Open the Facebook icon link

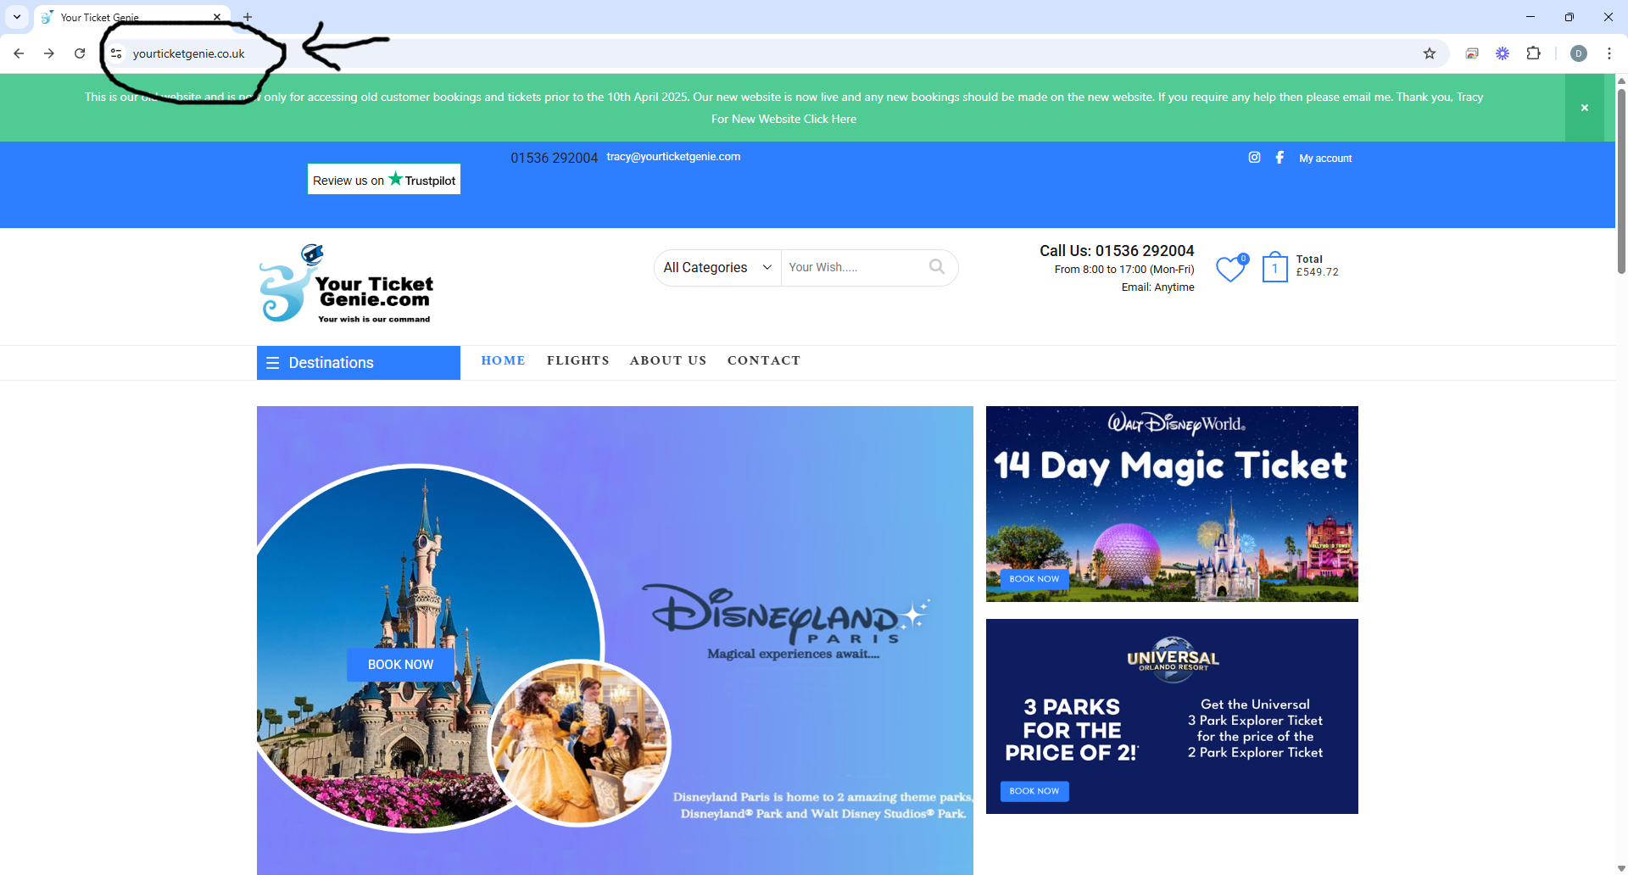pos(1280,157)
